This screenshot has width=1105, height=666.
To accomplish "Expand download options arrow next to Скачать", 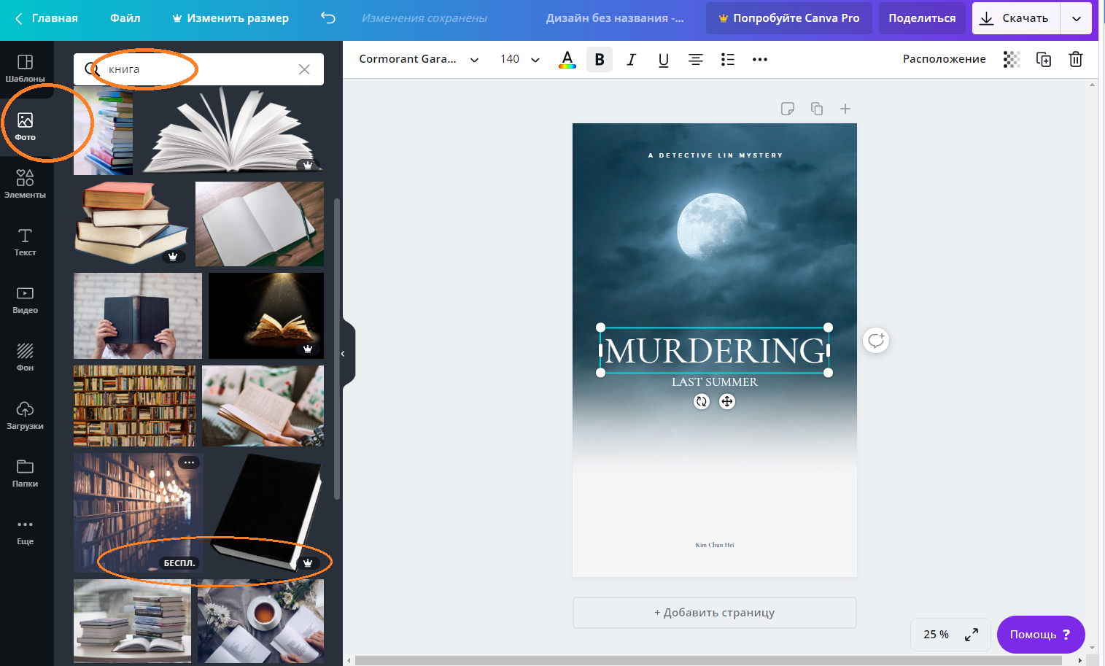I will (x=1076, y=18).
